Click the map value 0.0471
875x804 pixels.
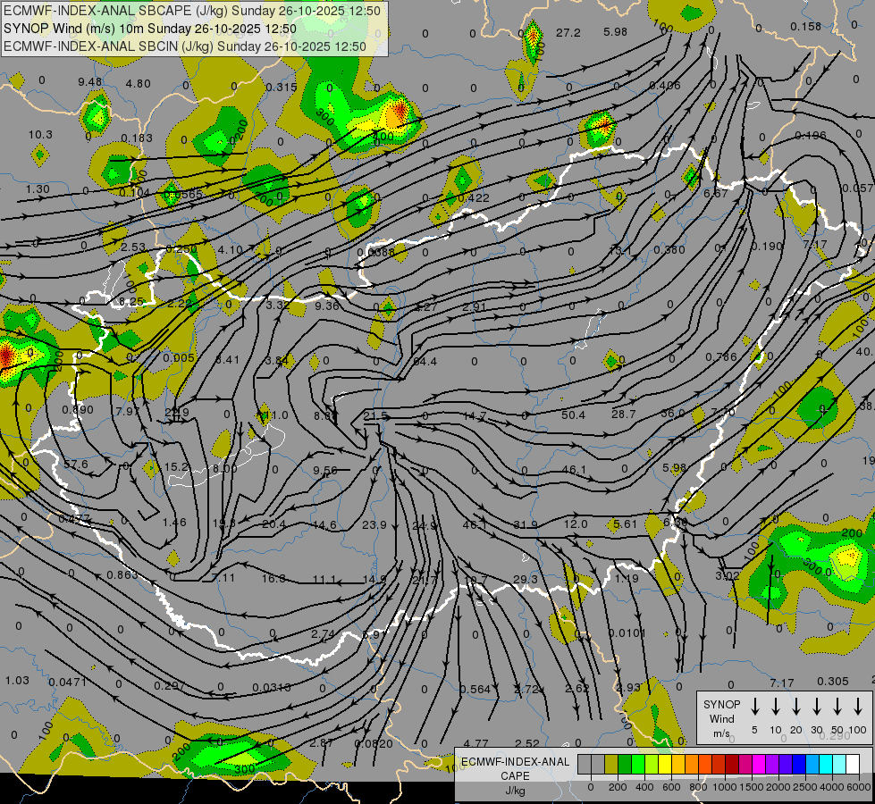tap(68, 682)
